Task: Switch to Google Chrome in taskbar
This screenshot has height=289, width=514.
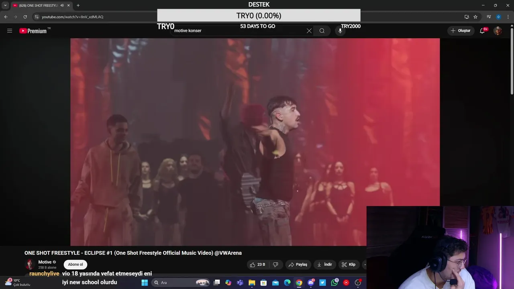Action: point(299,283)
